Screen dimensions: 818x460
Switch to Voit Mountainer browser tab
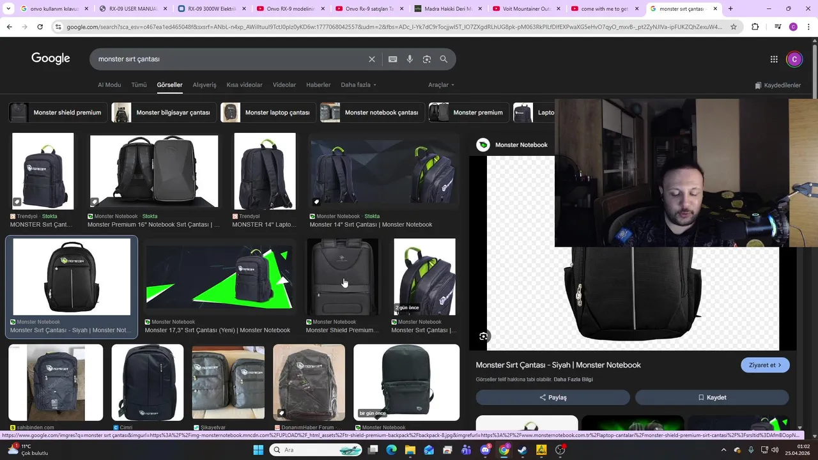(x=527, y=9)
